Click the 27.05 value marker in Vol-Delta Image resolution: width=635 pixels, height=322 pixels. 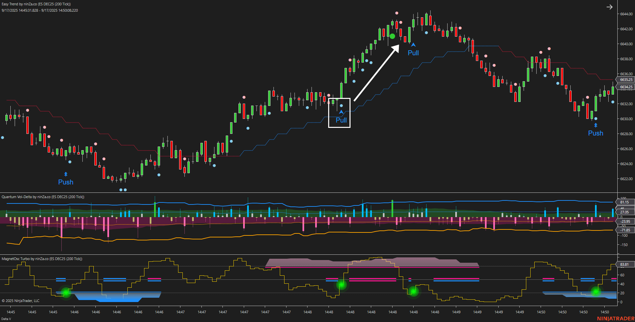coord(624,212)
